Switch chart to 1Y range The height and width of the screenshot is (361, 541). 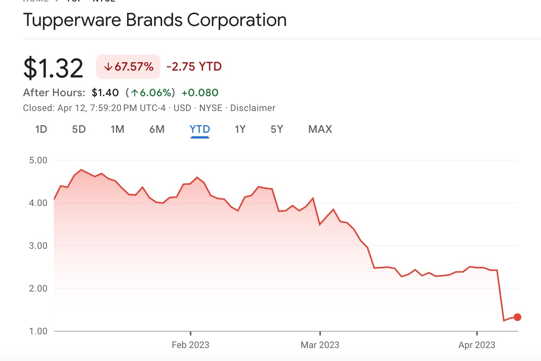click(x=240, y=129)
